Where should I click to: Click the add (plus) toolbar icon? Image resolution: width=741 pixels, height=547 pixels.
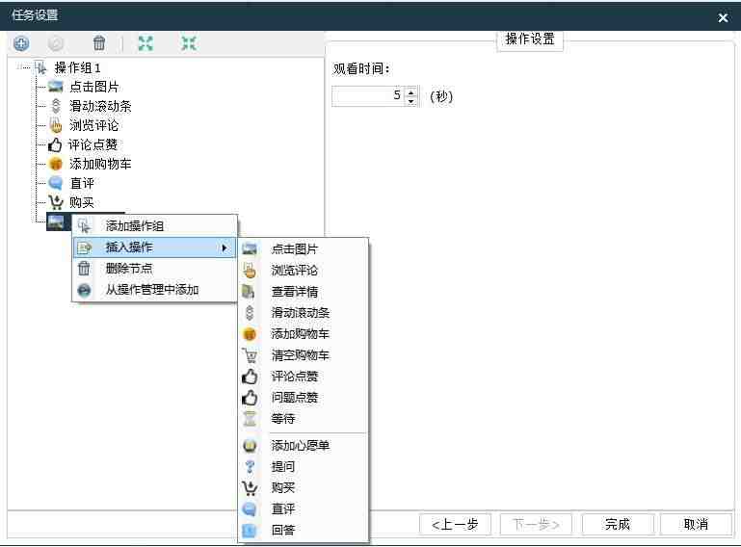pyautogui.click(x=21, y=44)
